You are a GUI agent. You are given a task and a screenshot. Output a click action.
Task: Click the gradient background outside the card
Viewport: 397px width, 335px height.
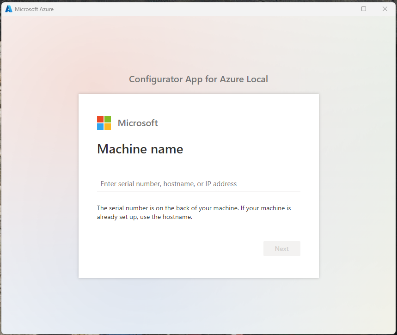[x=42, y=185]
